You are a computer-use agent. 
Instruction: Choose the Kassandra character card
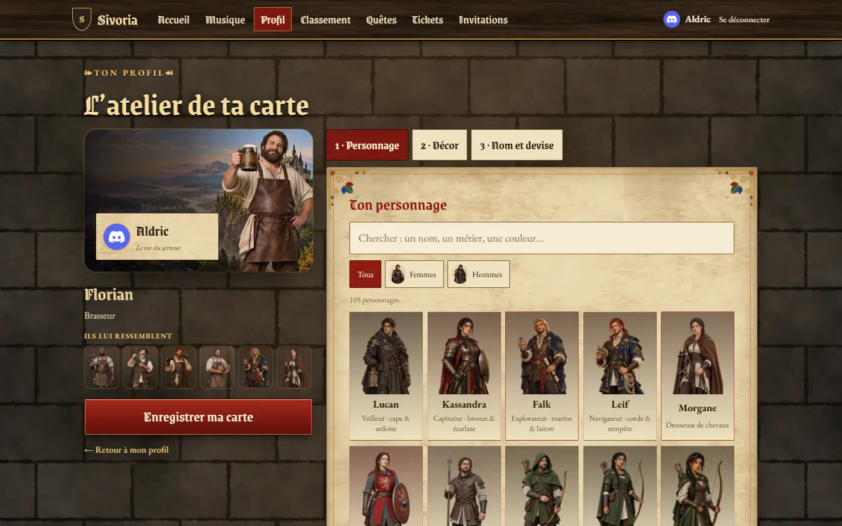pyautogui.click(x=464, y=376)
